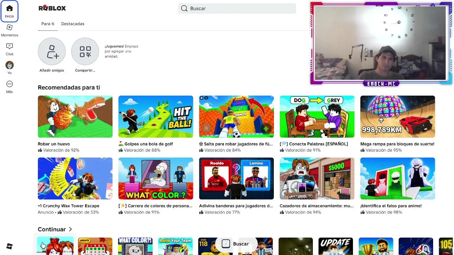
Task: Open the Compartir QR code icon
Action: pyautogui.click(x=85, y=51)
